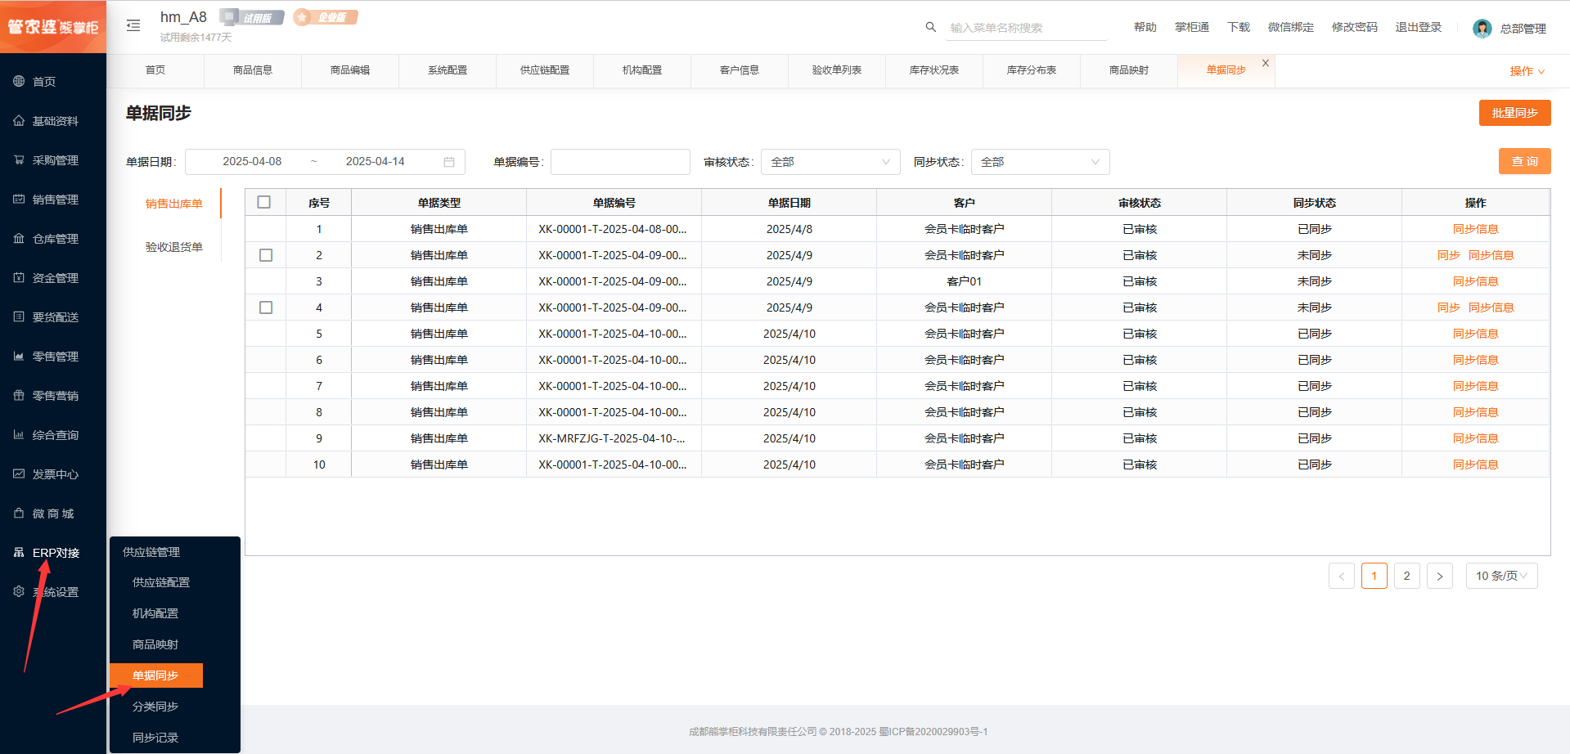Image resolution: width=1570 pixels, height=754 pixels.
Task: Open 商品映射 in the ERP submenu
Action: click(155, 644)
